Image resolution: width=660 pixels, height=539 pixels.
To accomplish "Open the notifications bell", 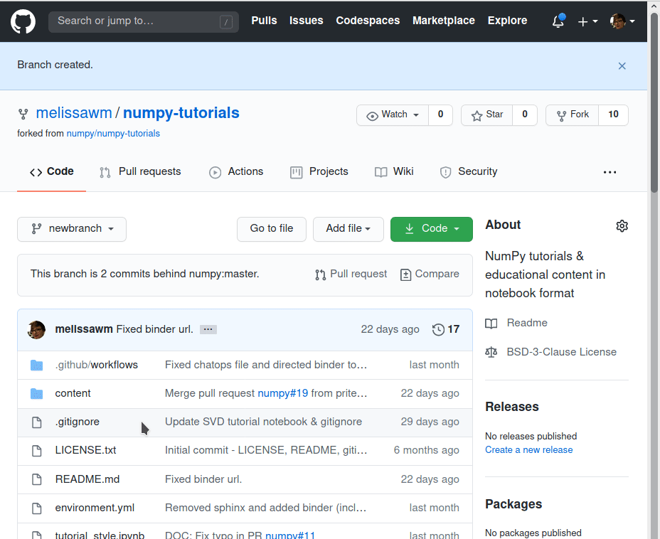I will [558, 21].
